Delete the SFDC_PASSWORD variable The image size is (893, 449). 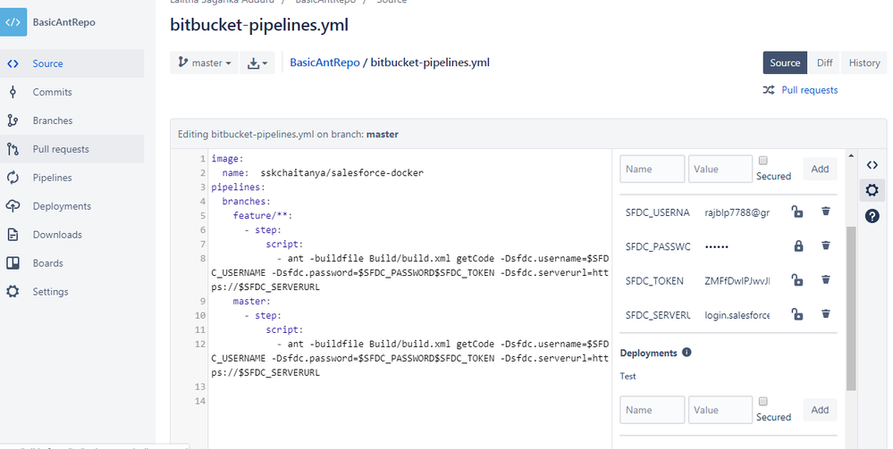pos(825,245)
